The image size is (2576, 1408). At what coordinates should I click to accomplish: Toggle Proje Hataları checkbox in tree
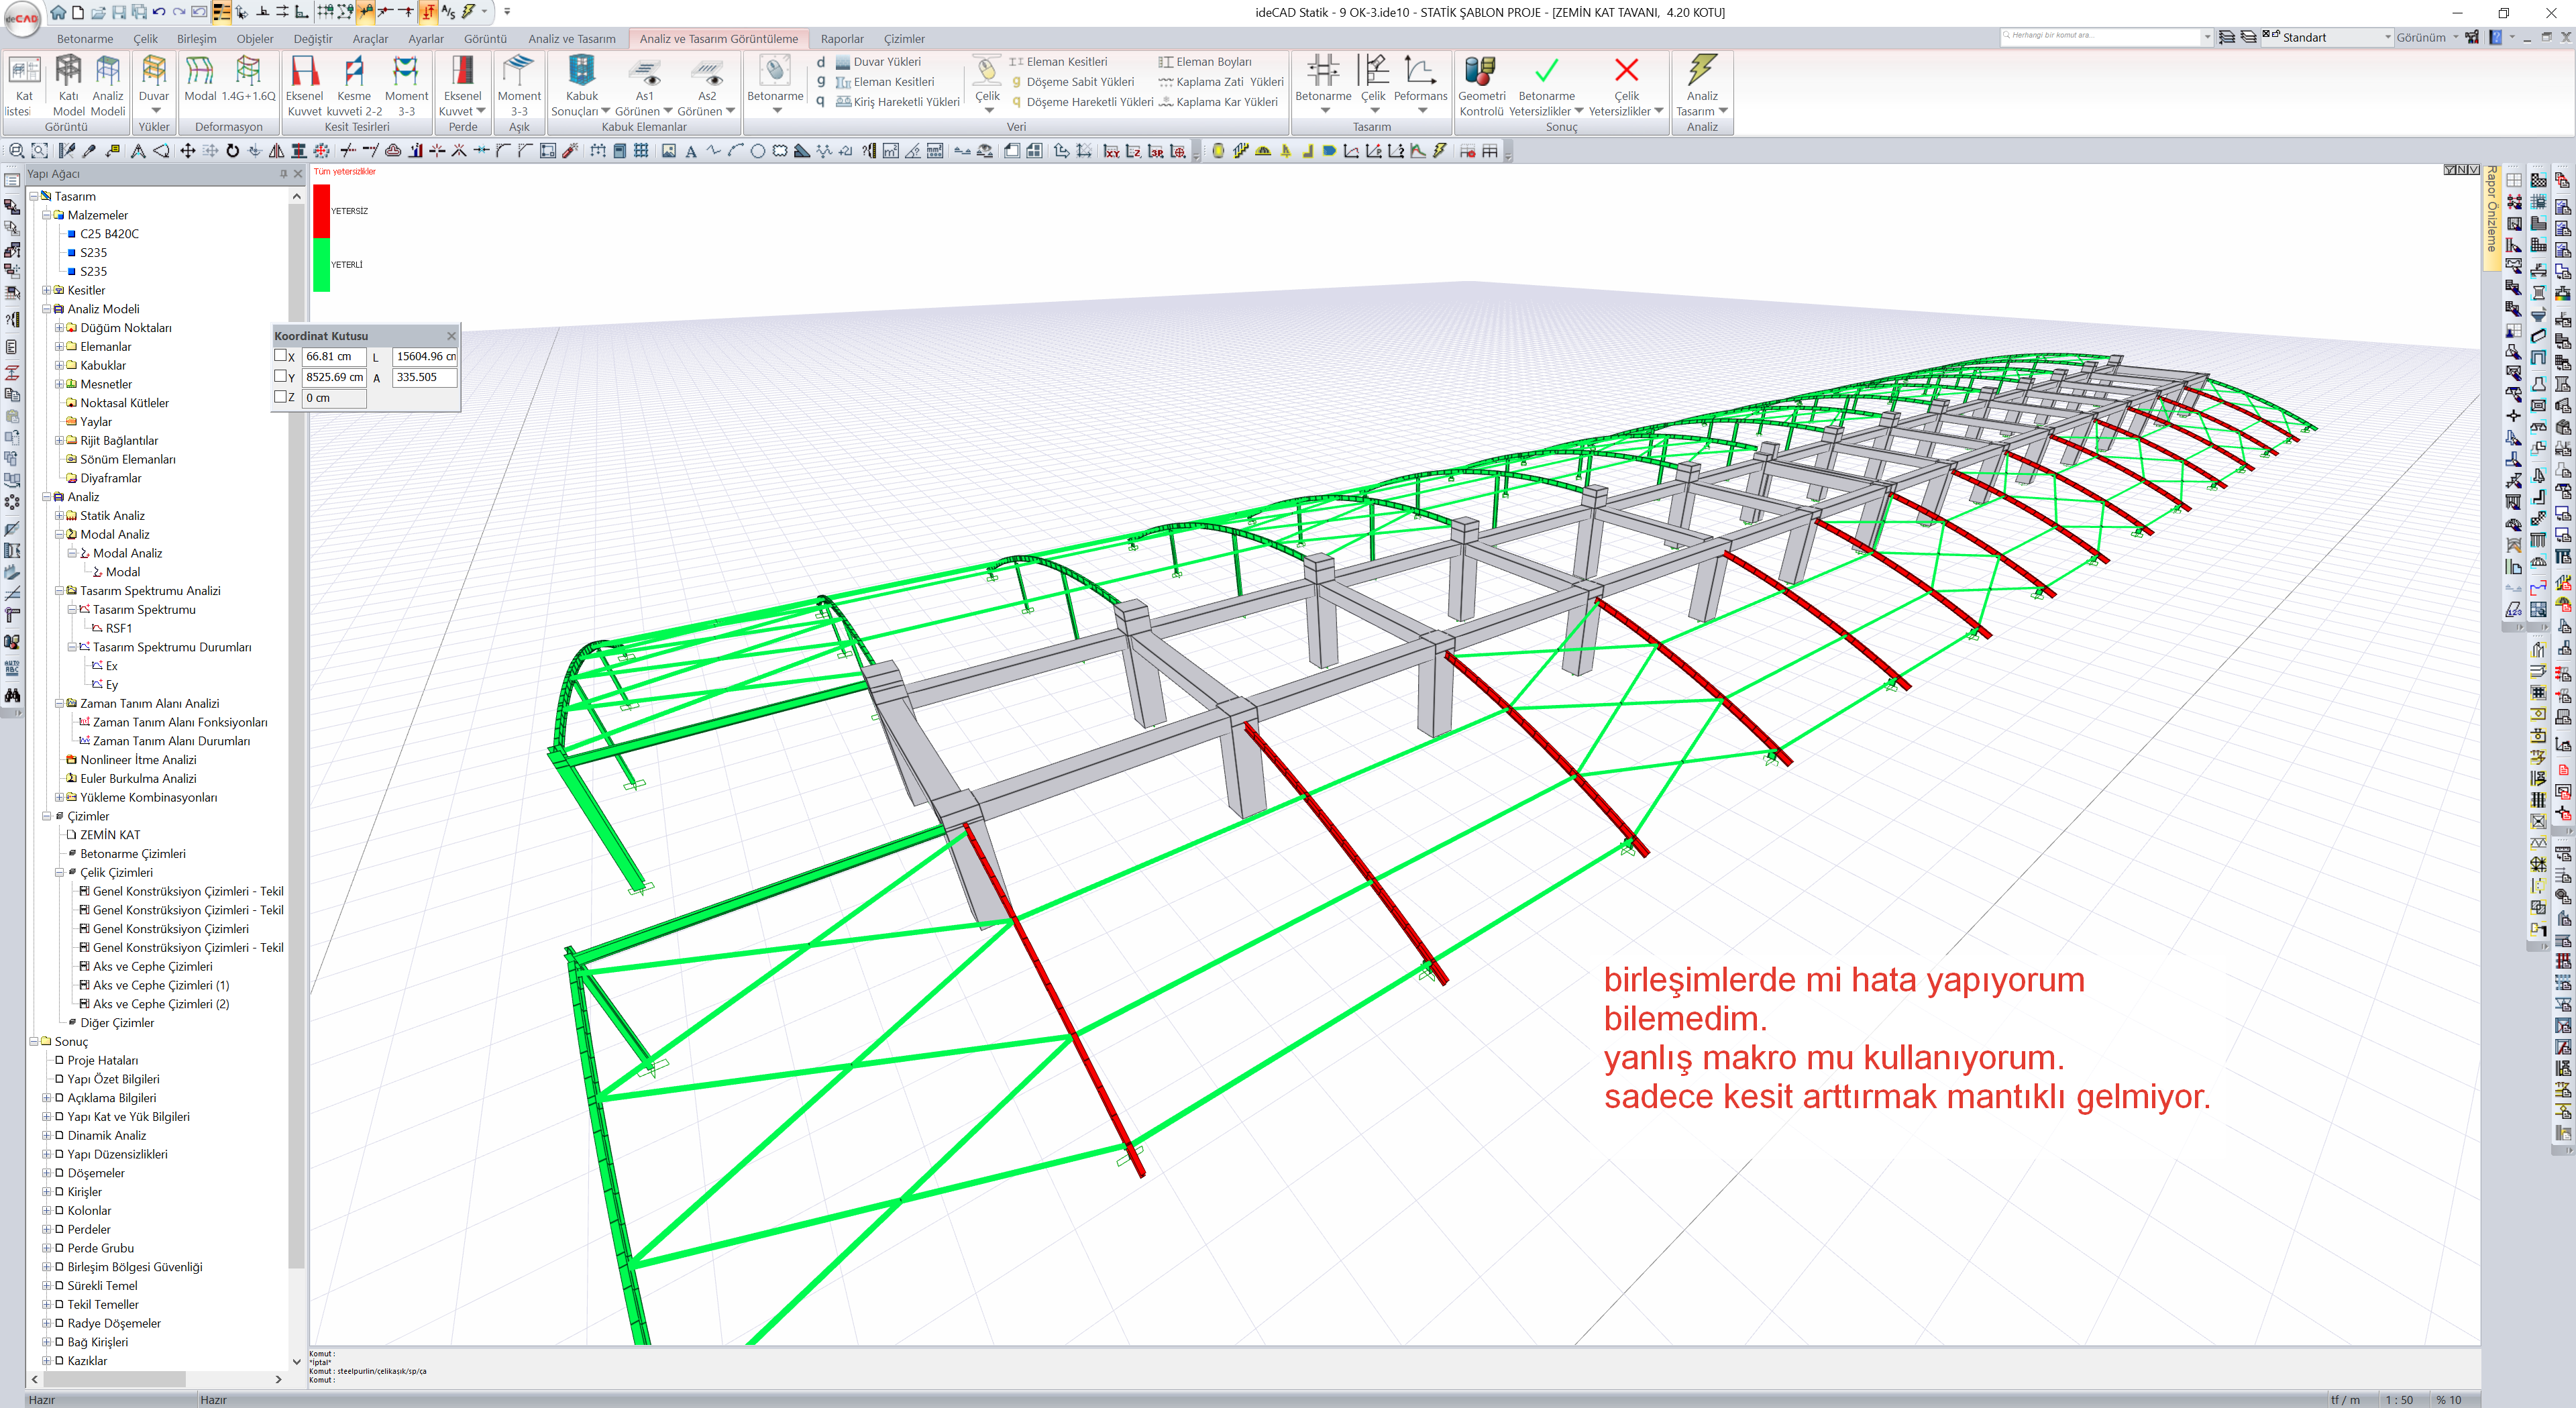(x=59, y=1060)
